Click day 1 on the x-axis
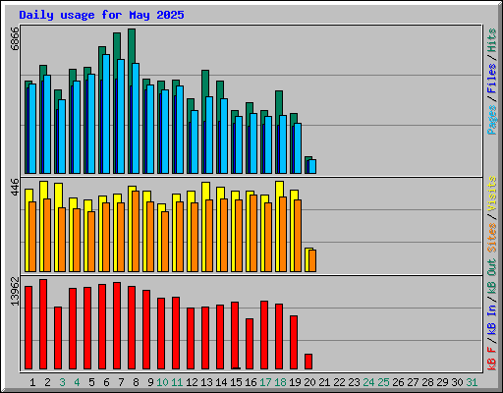The height and width of the screenshot is (393, 503). coord(32,382)
